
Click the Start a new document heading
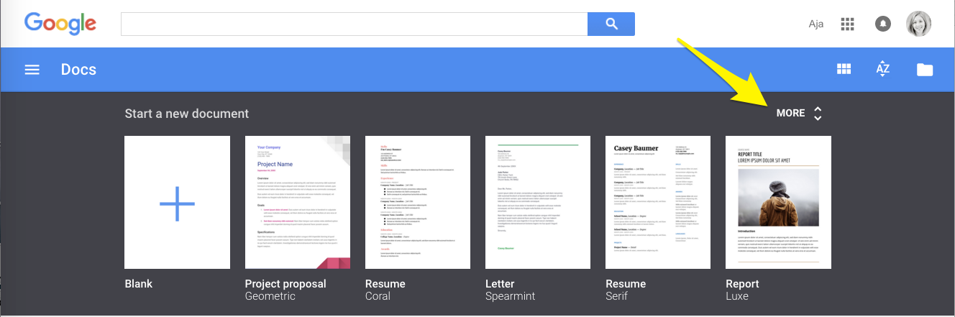[x=187, y=114]
